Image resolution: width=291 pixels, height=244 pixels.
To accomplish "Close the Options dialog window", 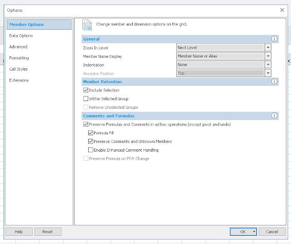I will (x=282, y=10).
